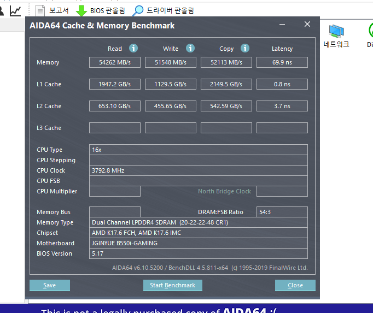Select Memory Latency 69.9 ns

tap(282, 62)
